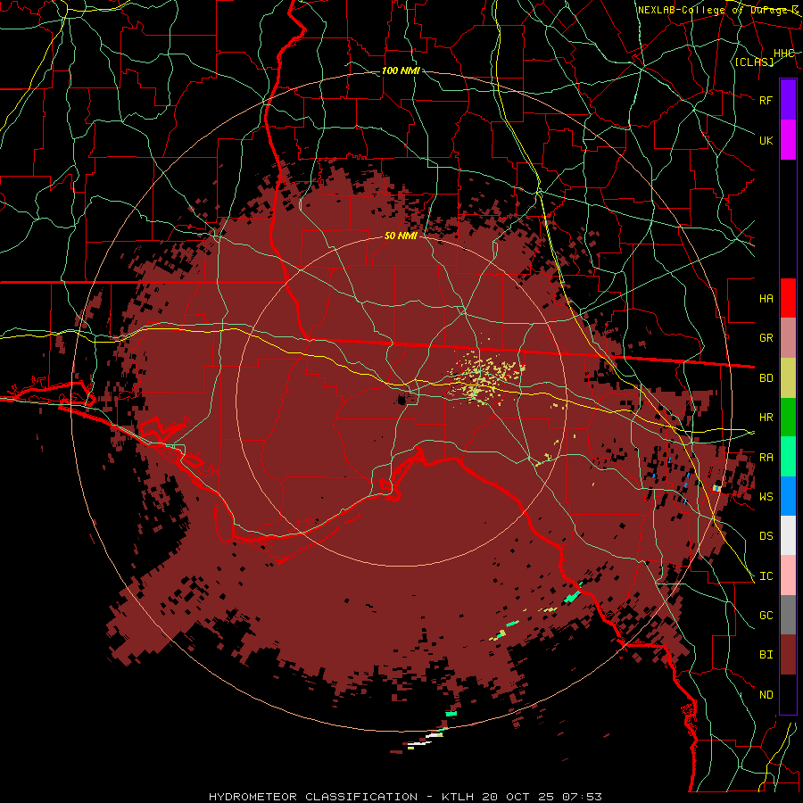Click the 'ND' legend label

click(x=766, y=695)
